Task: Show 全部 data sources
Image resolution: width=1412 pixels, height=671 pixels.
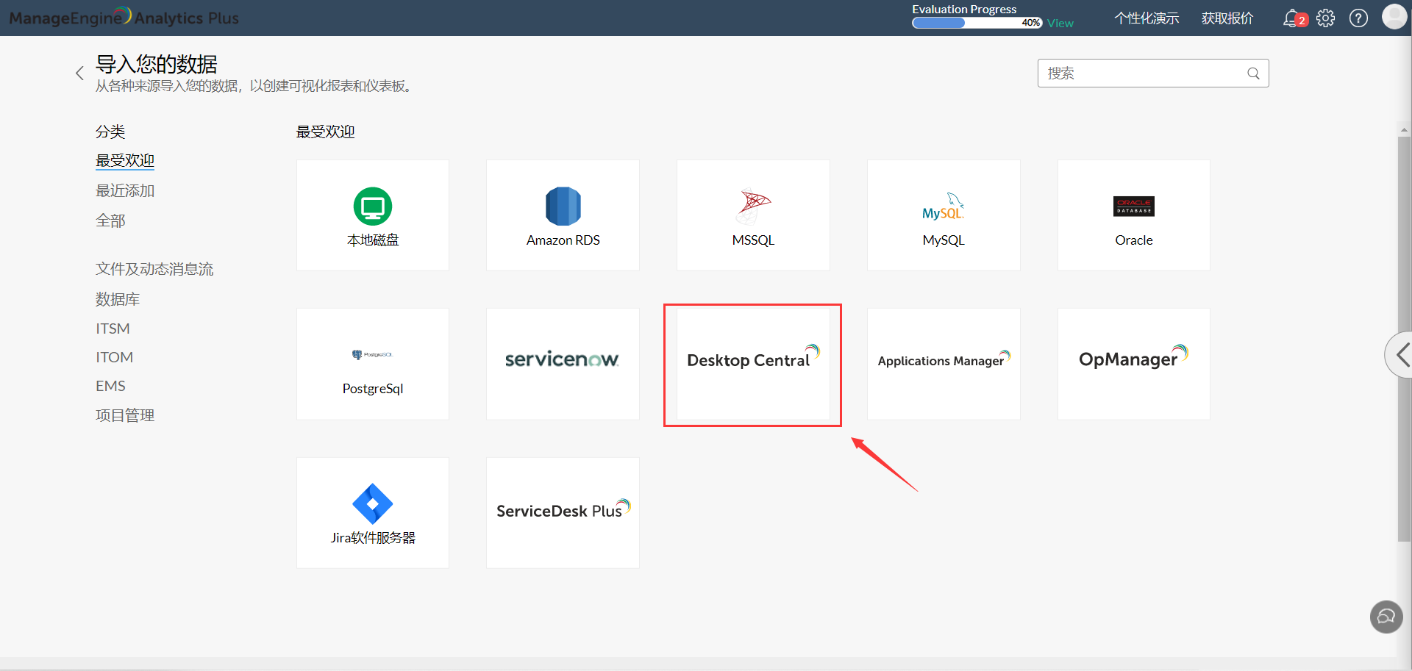Action: [110, 220]
